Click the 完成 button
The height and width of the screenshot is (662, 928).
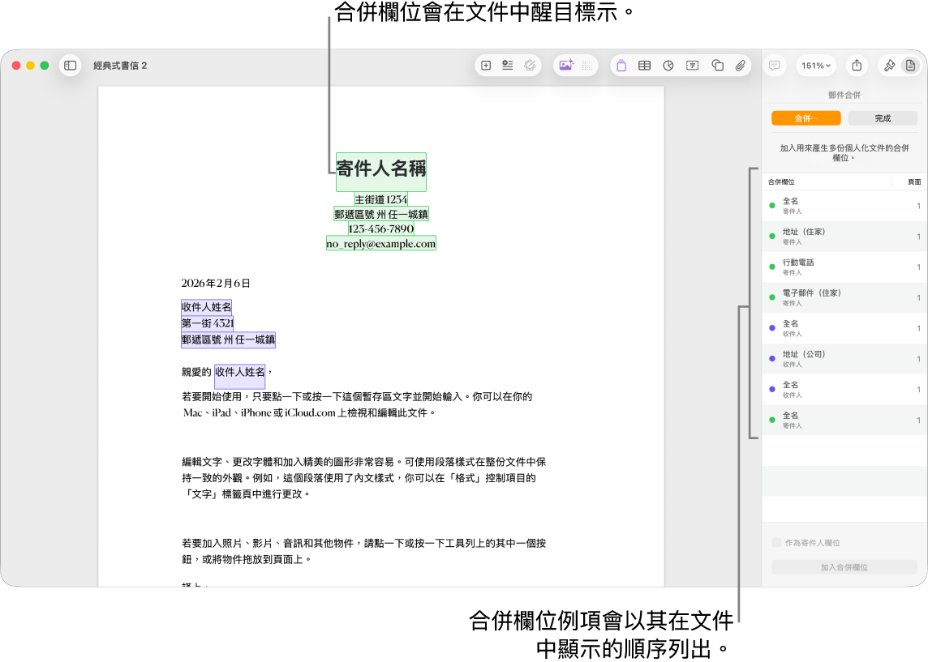coord(883,118)
